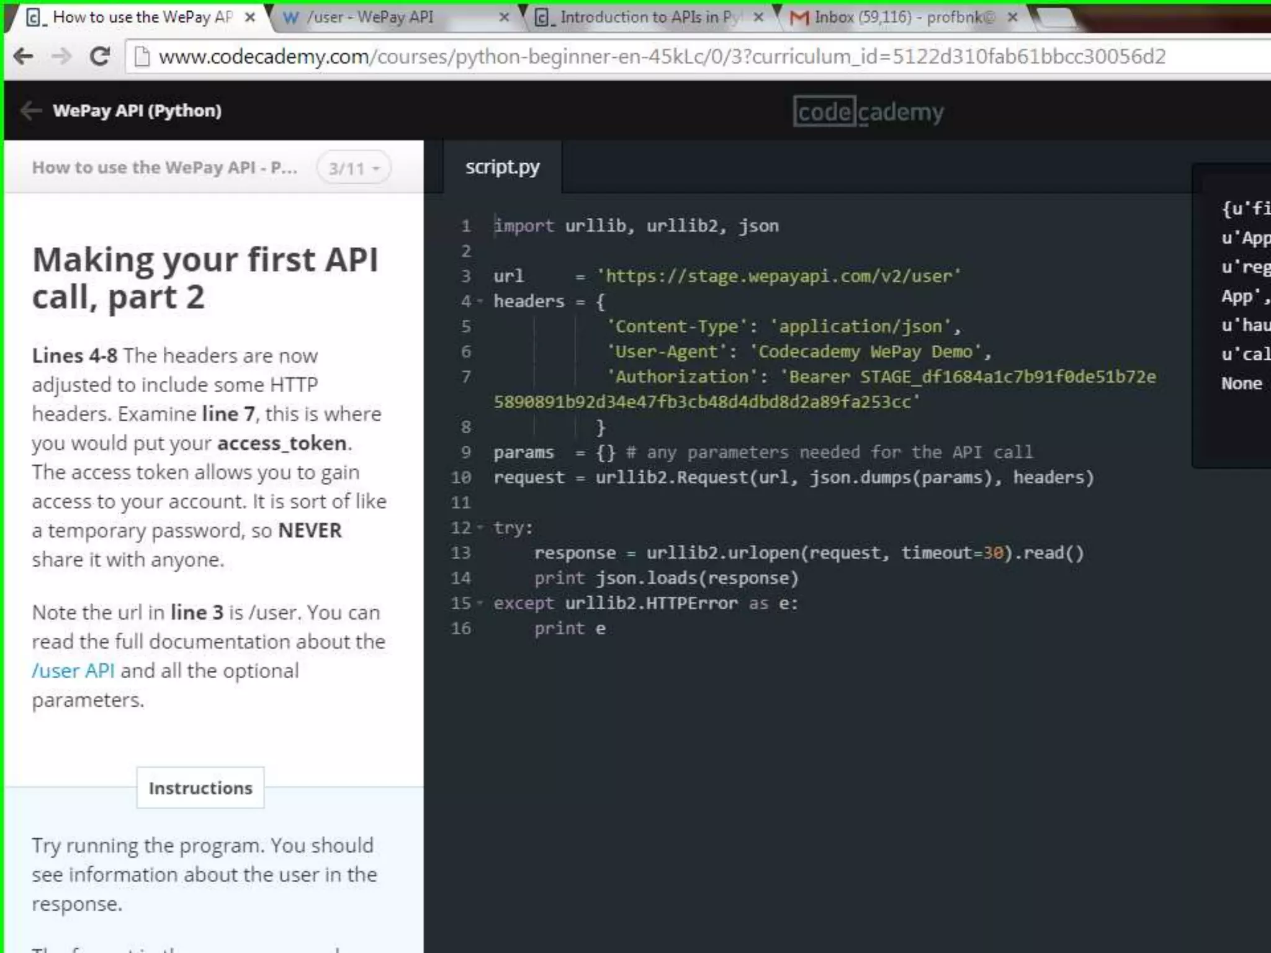Click the bold 'access_token' text in the lesson
Image resolution: width=1271 pixels, height=953 pixels.
pyautogui.click(x=282, y=443)
